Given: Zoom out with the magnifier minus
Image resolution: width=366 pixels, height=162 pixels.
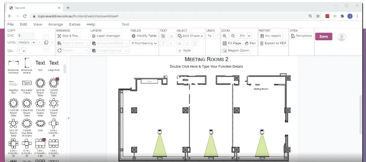Looking at the screenshot, I should point(233,36).
